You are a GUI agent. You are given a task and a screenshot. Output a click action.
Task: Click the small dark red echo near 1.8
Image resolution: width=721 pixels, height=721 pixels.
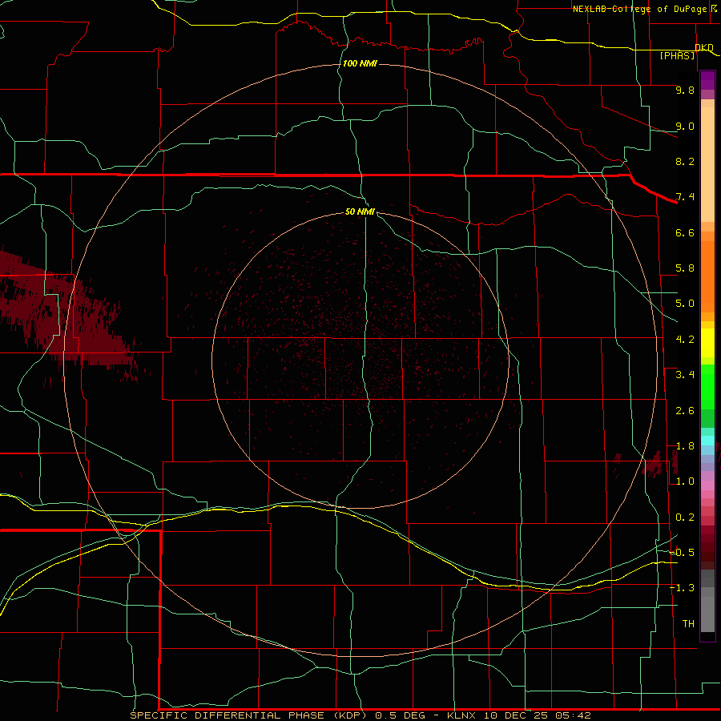pos(654,465)
